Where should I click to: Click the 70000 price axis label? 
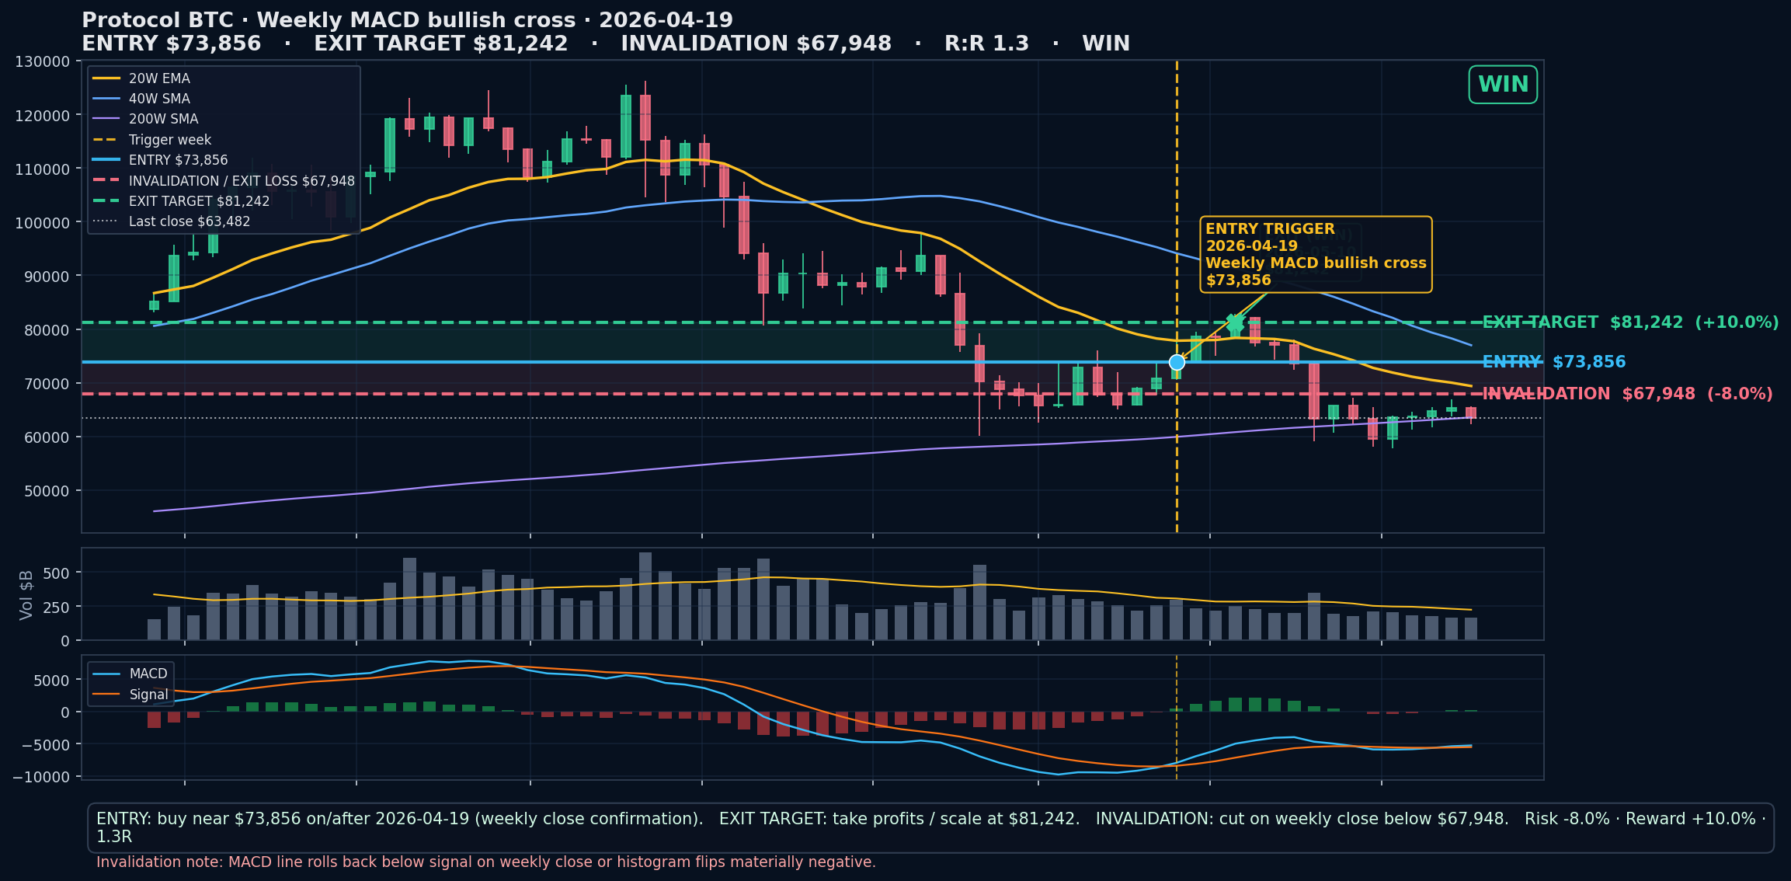click(47, 383)
